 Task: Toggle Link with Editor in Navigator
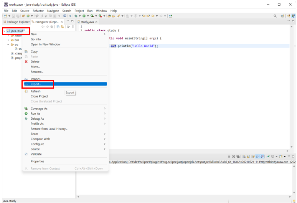(x=62, y=27)
